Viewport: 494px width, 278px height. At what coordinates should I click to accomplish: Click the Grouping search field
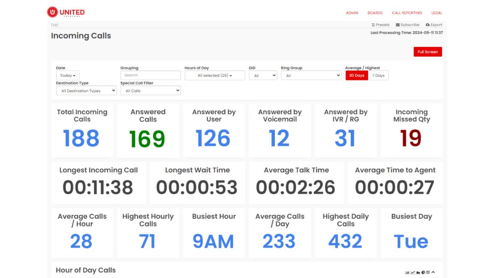[x=150, y=75]
